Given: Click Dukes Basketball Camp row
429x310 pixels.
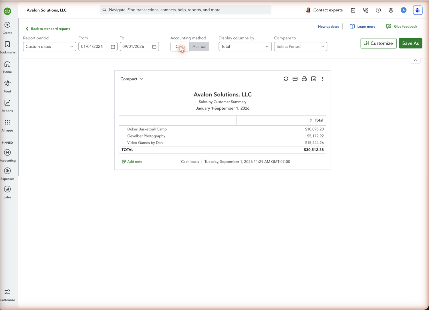Looking at the screenshot, I should tap(223, 129).
